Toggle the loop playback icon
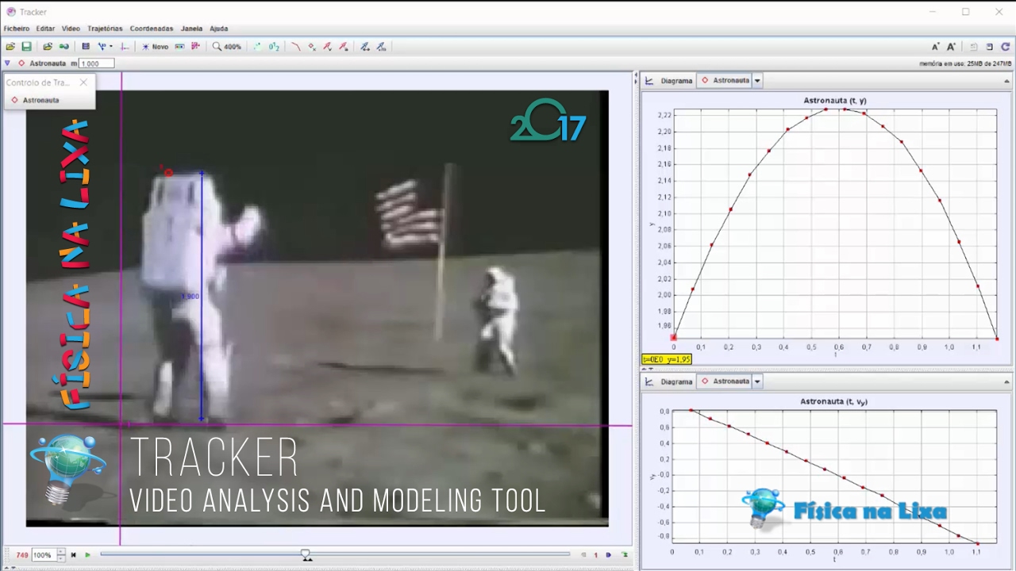1016x571 pixels. pos(625,555)
